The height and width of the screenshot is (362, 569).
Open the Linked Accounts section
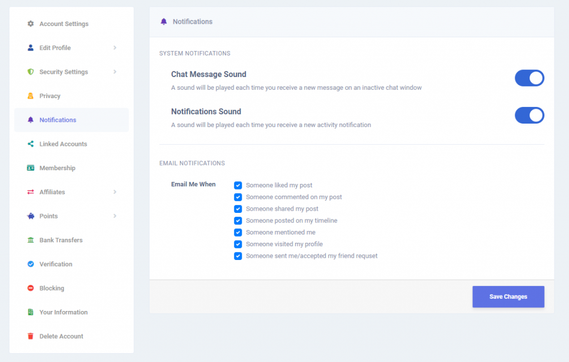click(x=72, y=144)
